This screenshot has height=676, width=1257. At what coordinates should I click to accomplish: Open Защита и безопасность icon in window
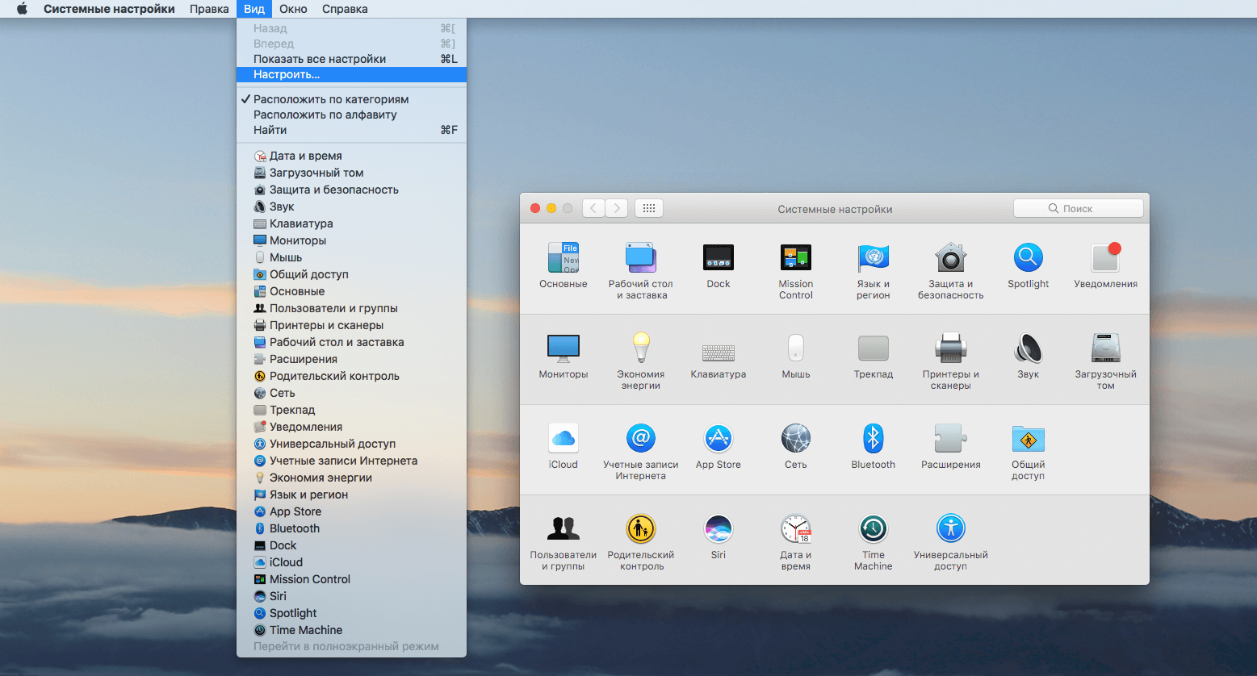pos(951,258)
